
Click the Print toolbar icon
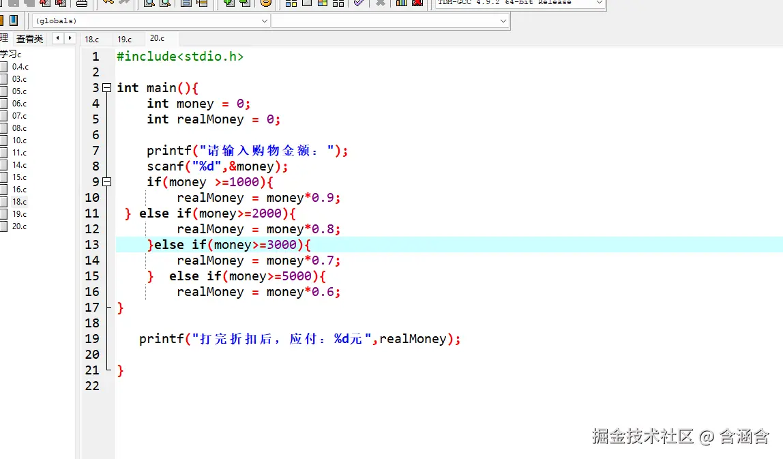point(82,3)
